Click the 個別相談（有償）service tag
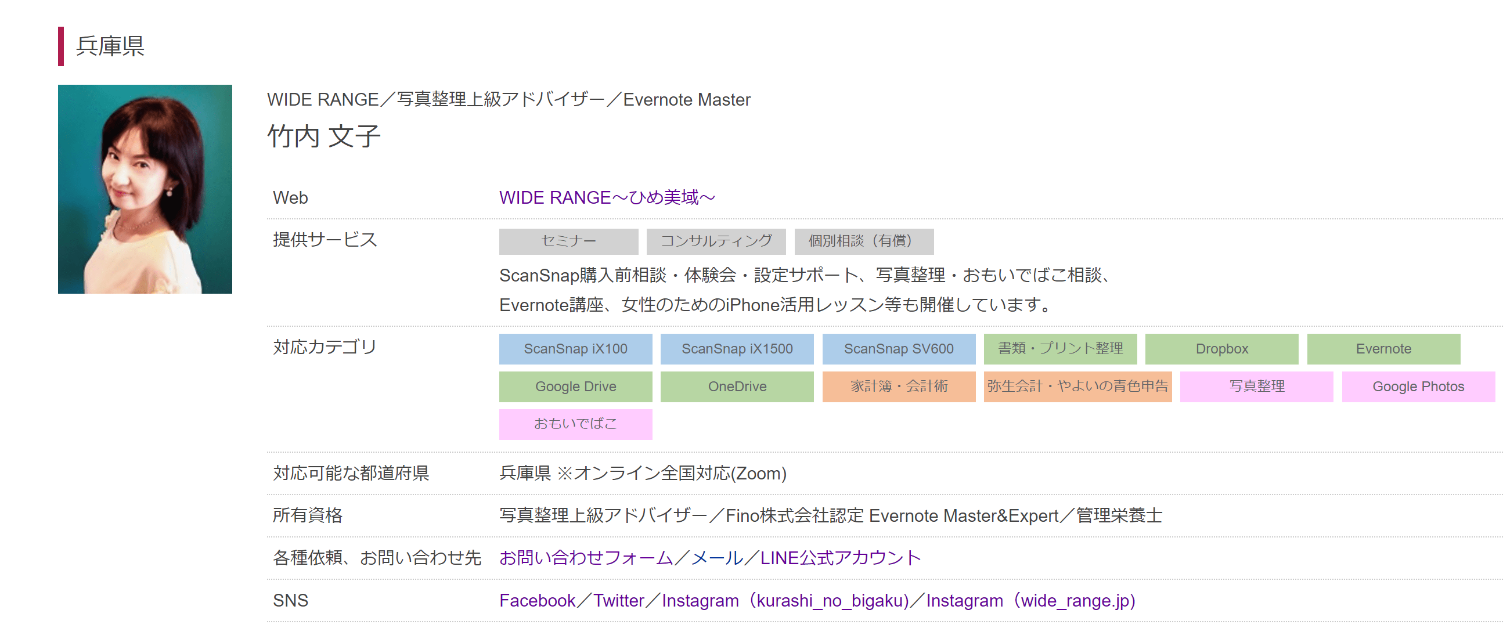Screen dimensions: 1503x635 tap(863, 241)
